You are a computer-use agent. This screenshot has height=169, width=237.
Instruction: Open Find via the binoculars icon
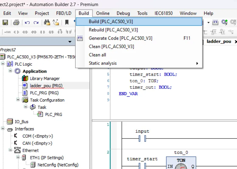click(47, 22)
